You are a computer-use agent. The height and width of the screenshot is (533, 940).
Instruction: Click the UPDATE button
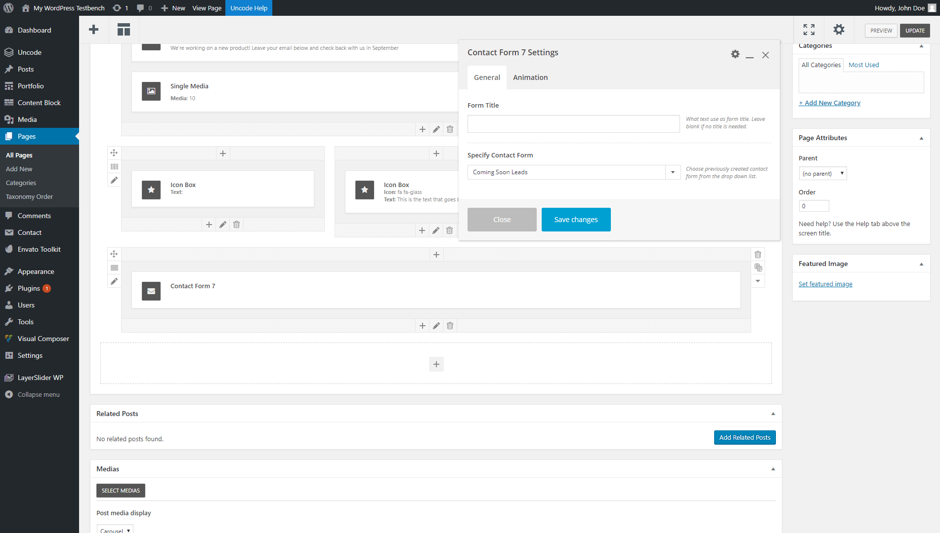click(x=915, y=31)
